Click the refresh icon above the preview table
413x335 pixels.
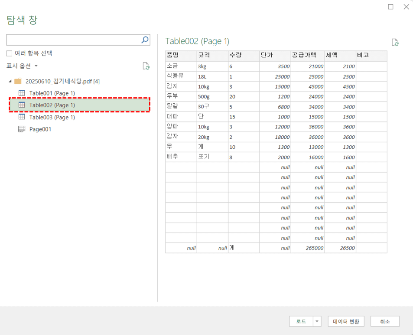[x=394, y=41]
